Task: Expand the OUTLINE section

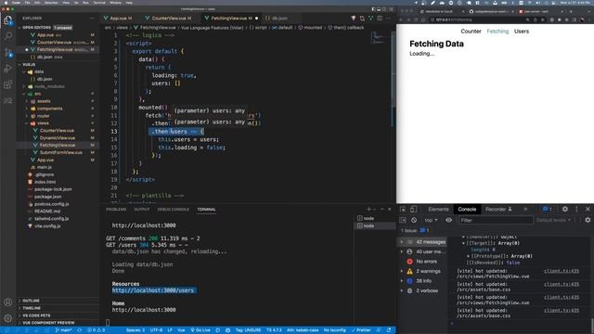Action: pyautogui.click(x=57, y=301)
